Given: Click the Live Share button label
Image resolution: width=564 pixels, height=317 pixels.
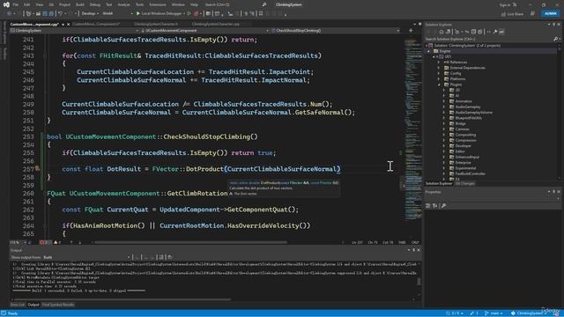Looking at the screenshot, I should 516,14.
